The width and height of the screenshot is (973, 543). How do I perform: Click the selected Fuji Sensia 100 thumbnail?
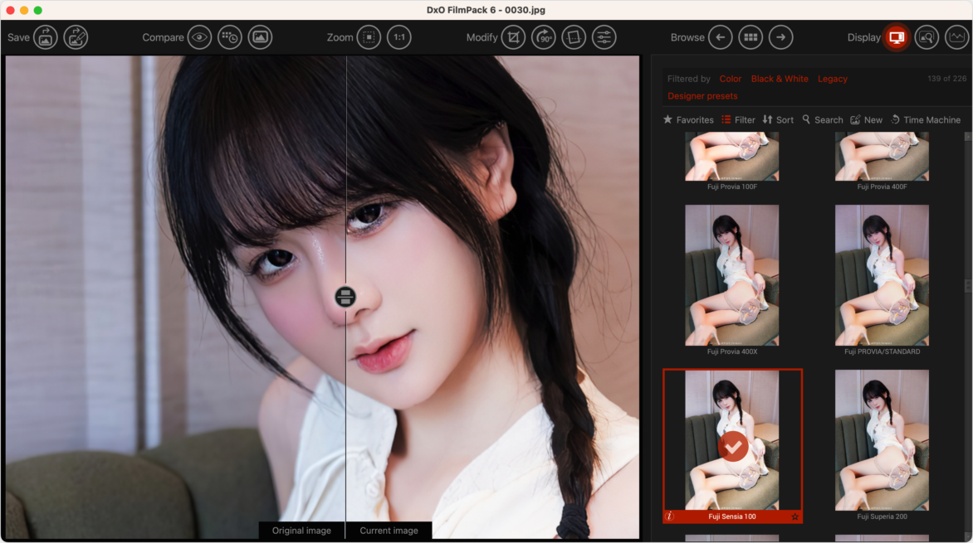732,440
